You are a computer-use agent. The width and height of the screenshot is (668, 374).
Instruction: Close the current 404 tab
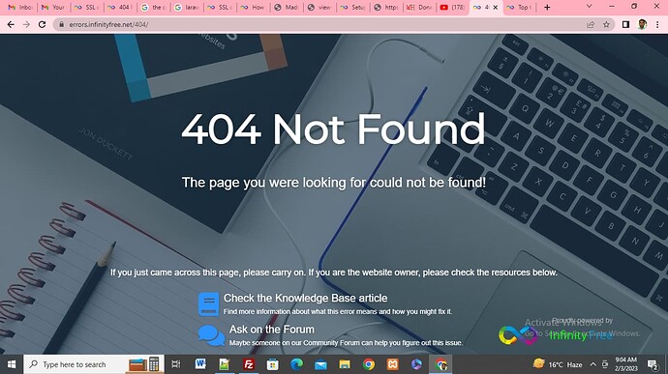click(495, 7)
